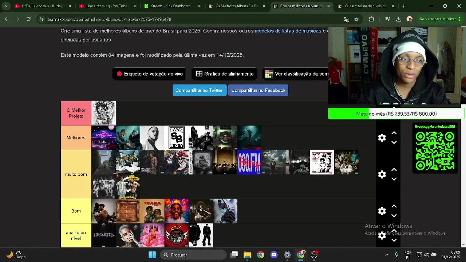The height and width of the screenshot is (262, 466).
Task: Open Task View in the taskbar
Action: [234, 255]
